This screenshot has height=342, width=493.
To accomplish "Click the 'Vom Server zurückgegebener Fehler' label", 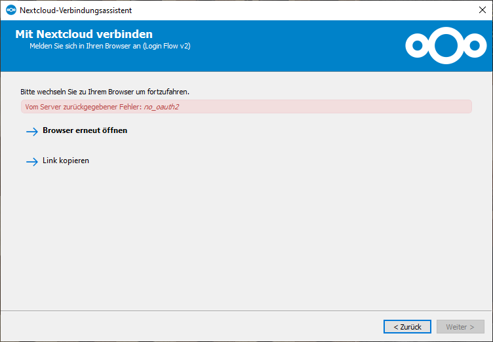I will click(x=83, y=107).
